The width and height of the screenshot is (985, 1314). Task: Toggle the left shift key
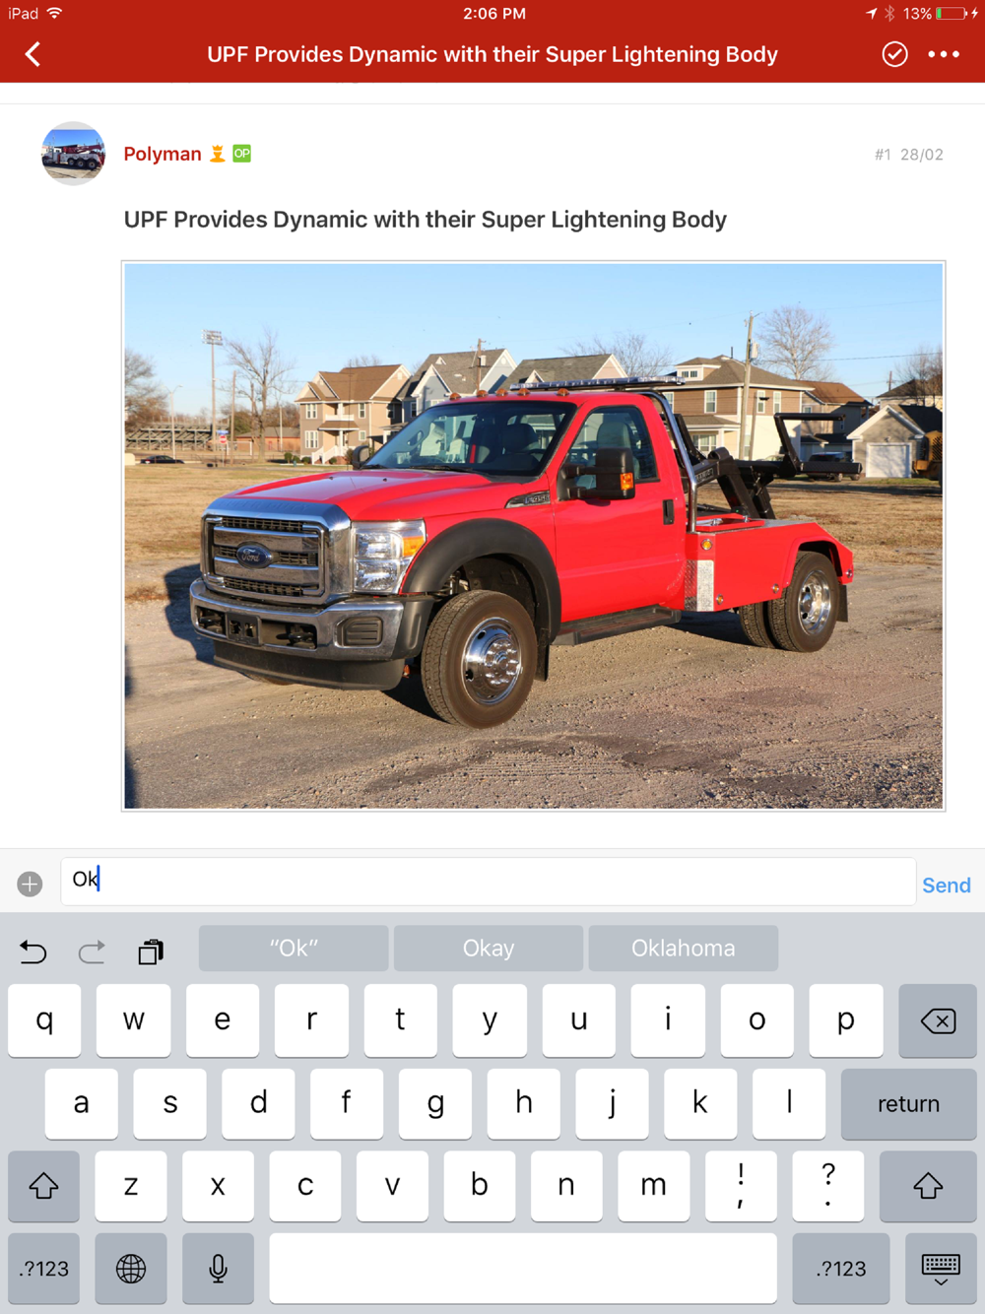[x=43, y=1186]
